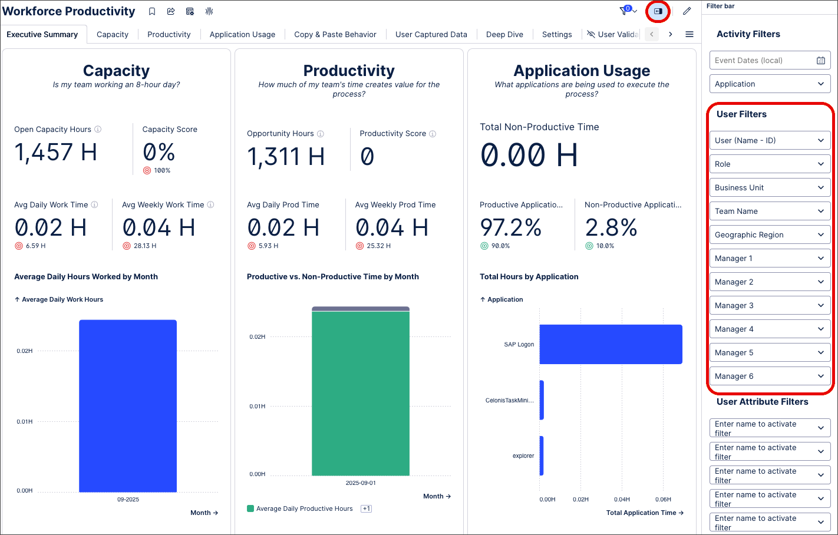Click green Average Daily Productive Hours legend swatch
The image size is (838, 535).
point(250,508)
